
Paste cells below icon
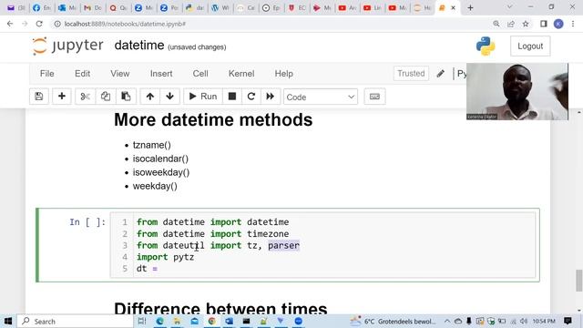click(x=126, y=97)
